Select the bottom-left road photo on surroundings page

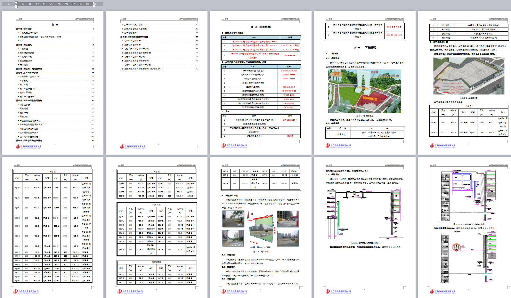tap(233, 238)
